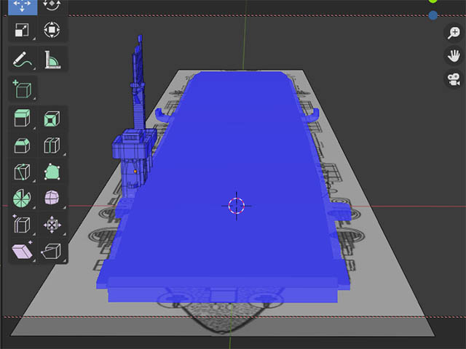Screen dimensions: 466x349
Task: Activate the Annotate pencil tool
Action: tap(23, 59)
